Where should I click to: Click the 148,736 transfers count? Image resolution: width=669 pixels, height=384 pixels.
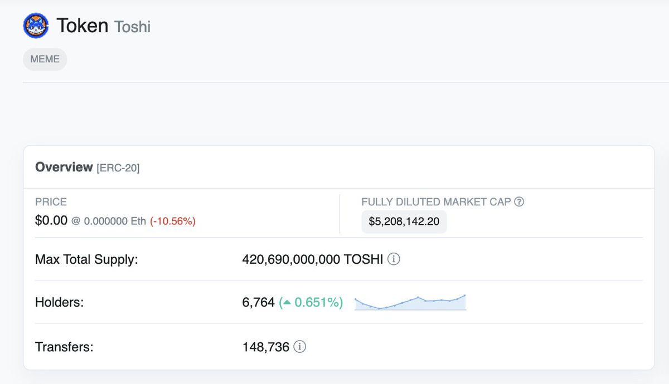click(x=266, y=347)
